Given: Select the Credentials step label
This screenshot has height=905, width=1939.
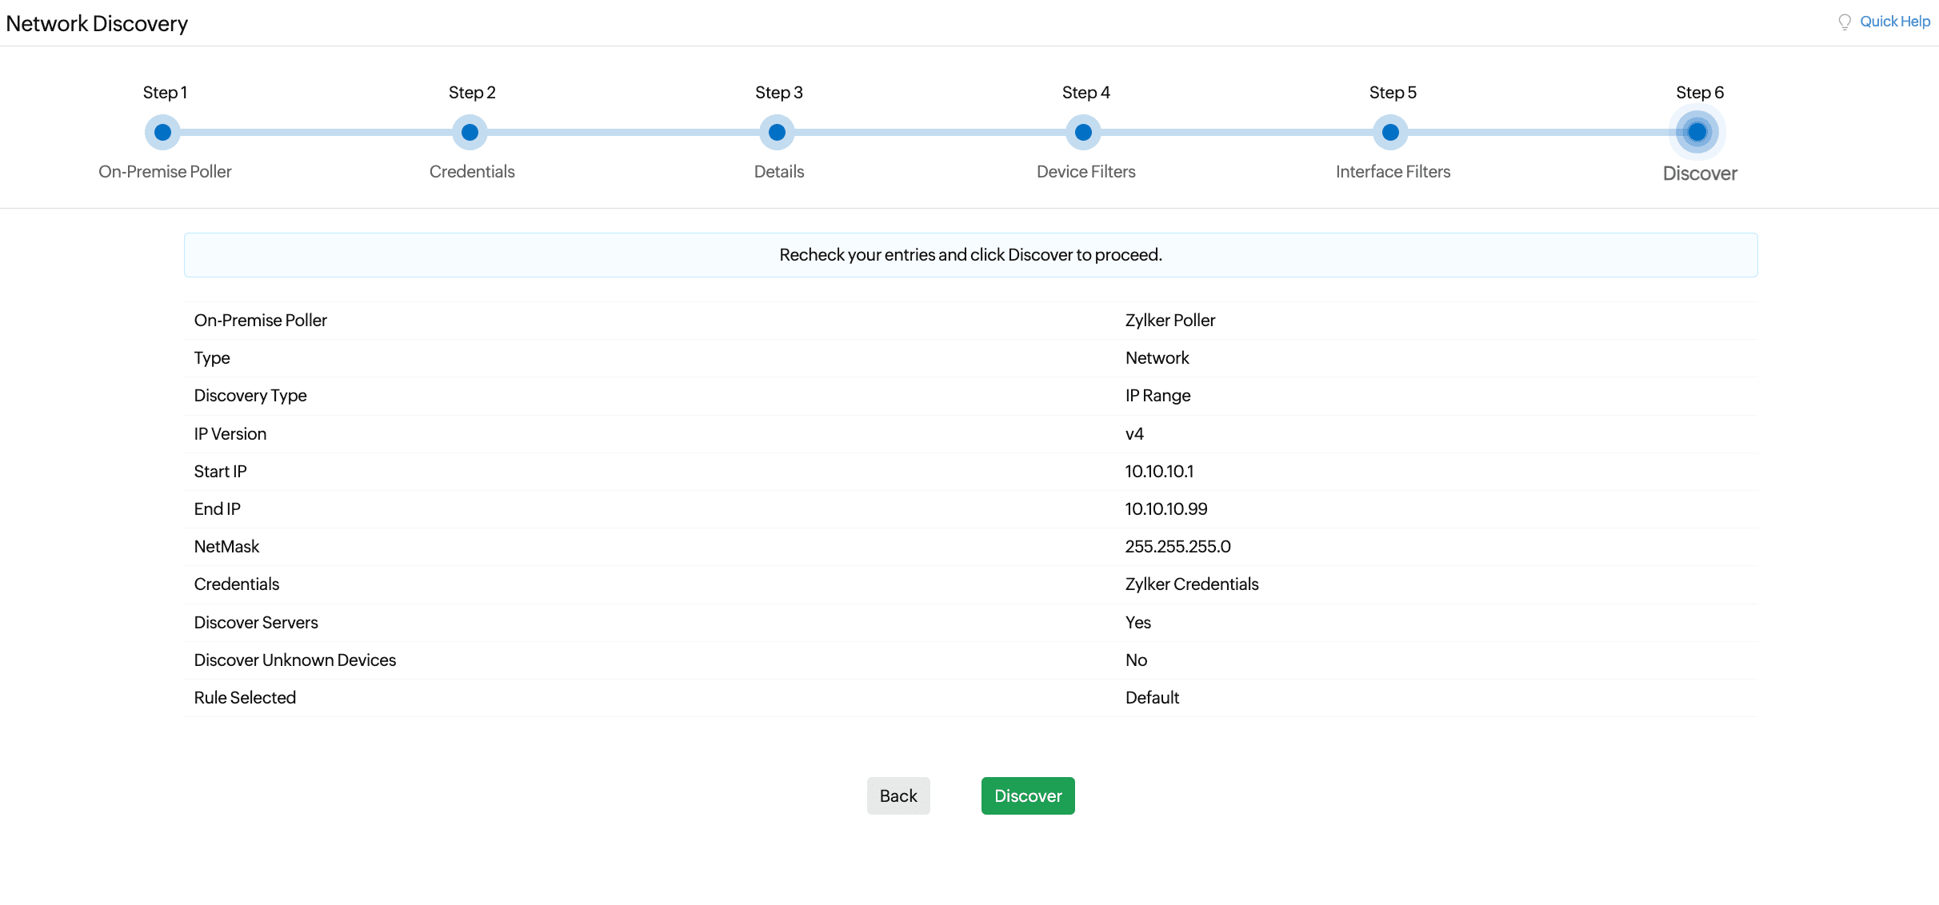Looking at the screenshot, I should point(472,172).
